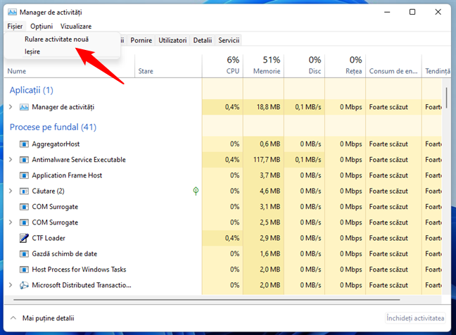
Task: Click the AggregatorHost process icon
Action: (x=24, y=144)
